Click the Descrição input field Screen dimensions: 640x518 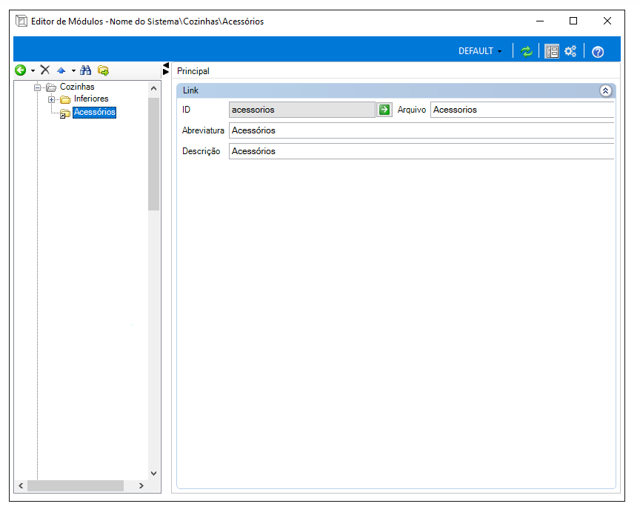pyautogui.click(x=421, y=151)
